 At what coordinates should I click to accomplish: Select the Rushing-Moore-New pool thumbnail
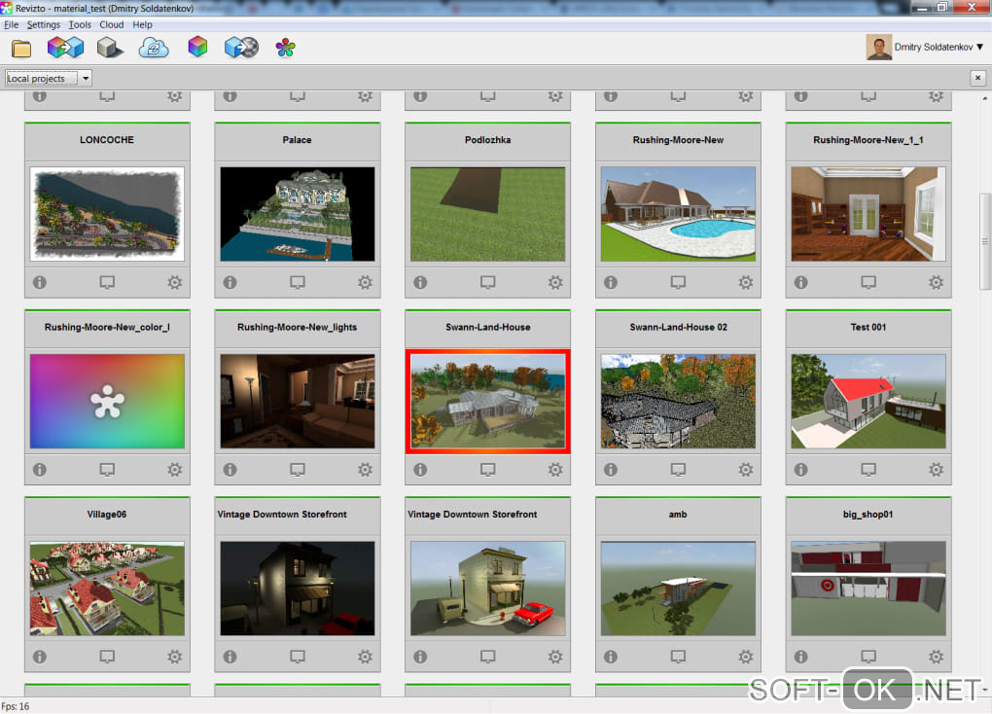pyautogui.click(x=678, y=214)
